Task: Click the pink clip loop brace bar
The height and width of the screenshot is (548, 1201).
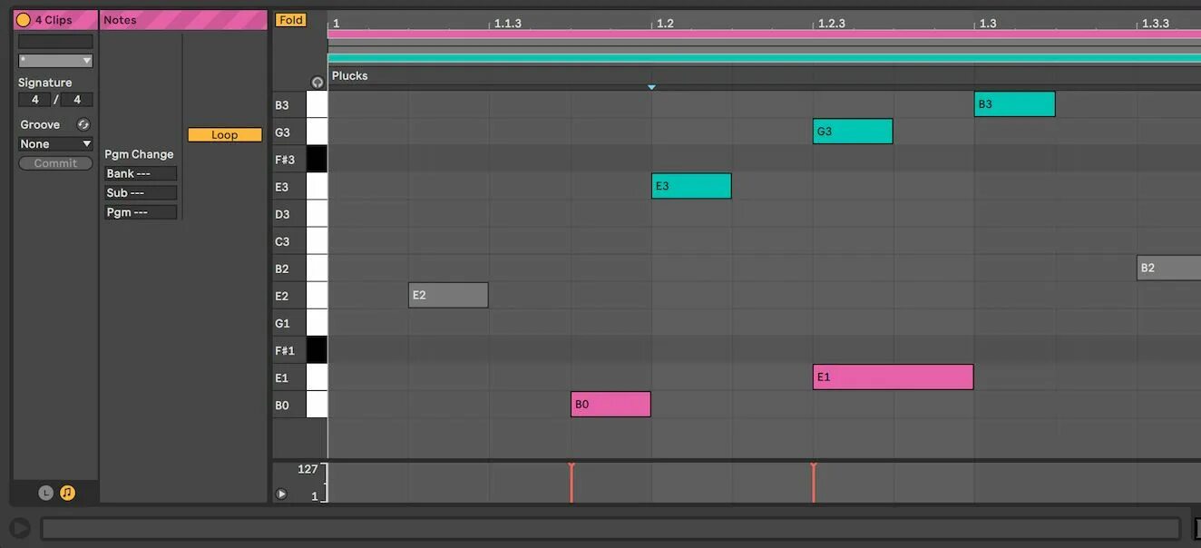Action: [764, 34]
